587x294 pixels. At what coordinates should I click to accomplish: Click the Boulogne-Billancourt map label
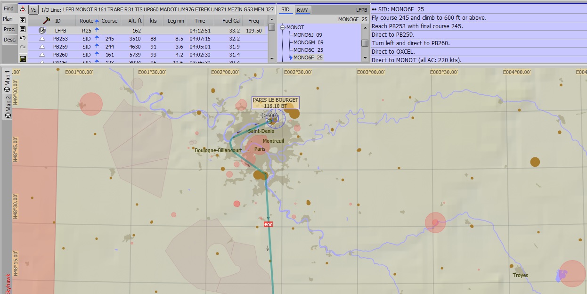218,150
